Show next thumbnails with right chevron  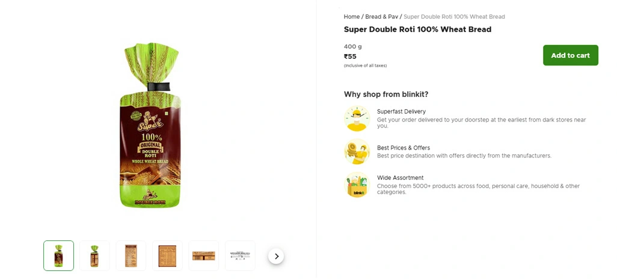(276, 256)
